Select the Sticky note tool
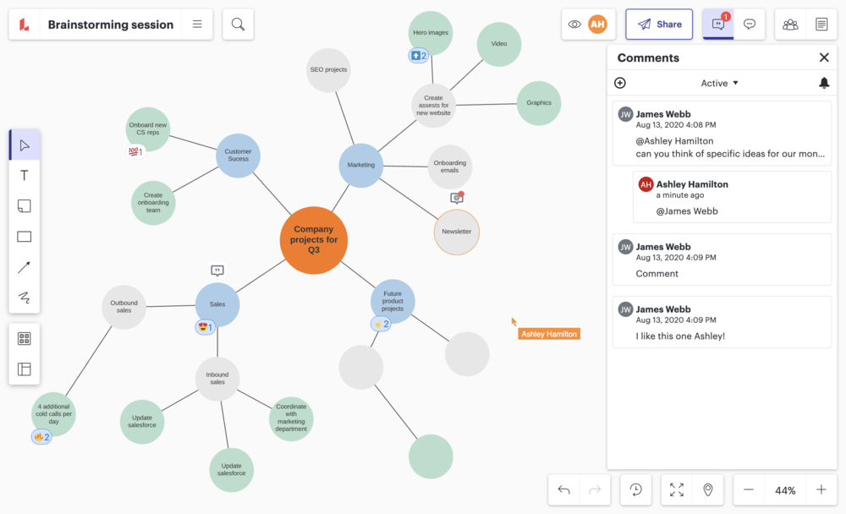Screen dimensions: 846x514 pos(25,206)
